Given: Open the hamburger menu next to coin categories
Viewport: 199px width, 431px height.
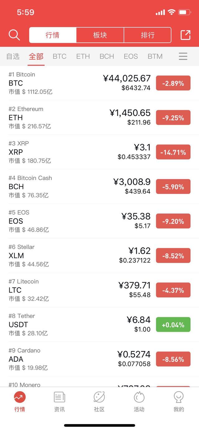Looking at the screenshot, I should pyautogui.click(x=183, y=56).
